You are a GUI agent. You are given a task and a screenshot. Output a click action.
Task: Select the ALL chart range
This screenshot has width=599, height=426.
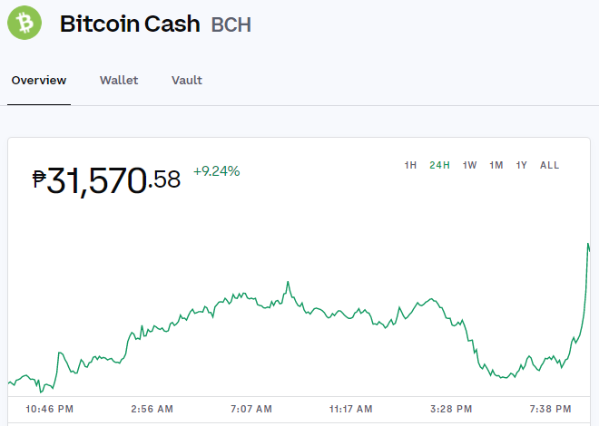pyautogui.click(x=549, y=165)
